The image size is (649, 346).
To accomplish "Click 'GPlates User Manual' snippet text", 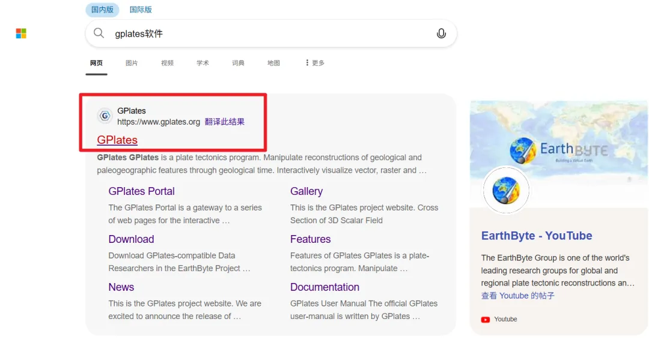I will (x=364, y=309).
